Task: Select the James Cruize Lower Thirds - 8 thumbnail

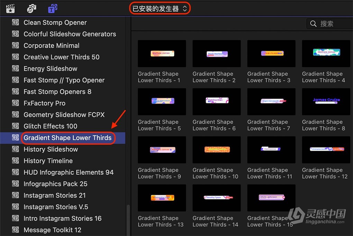Action: pos(326,102)
